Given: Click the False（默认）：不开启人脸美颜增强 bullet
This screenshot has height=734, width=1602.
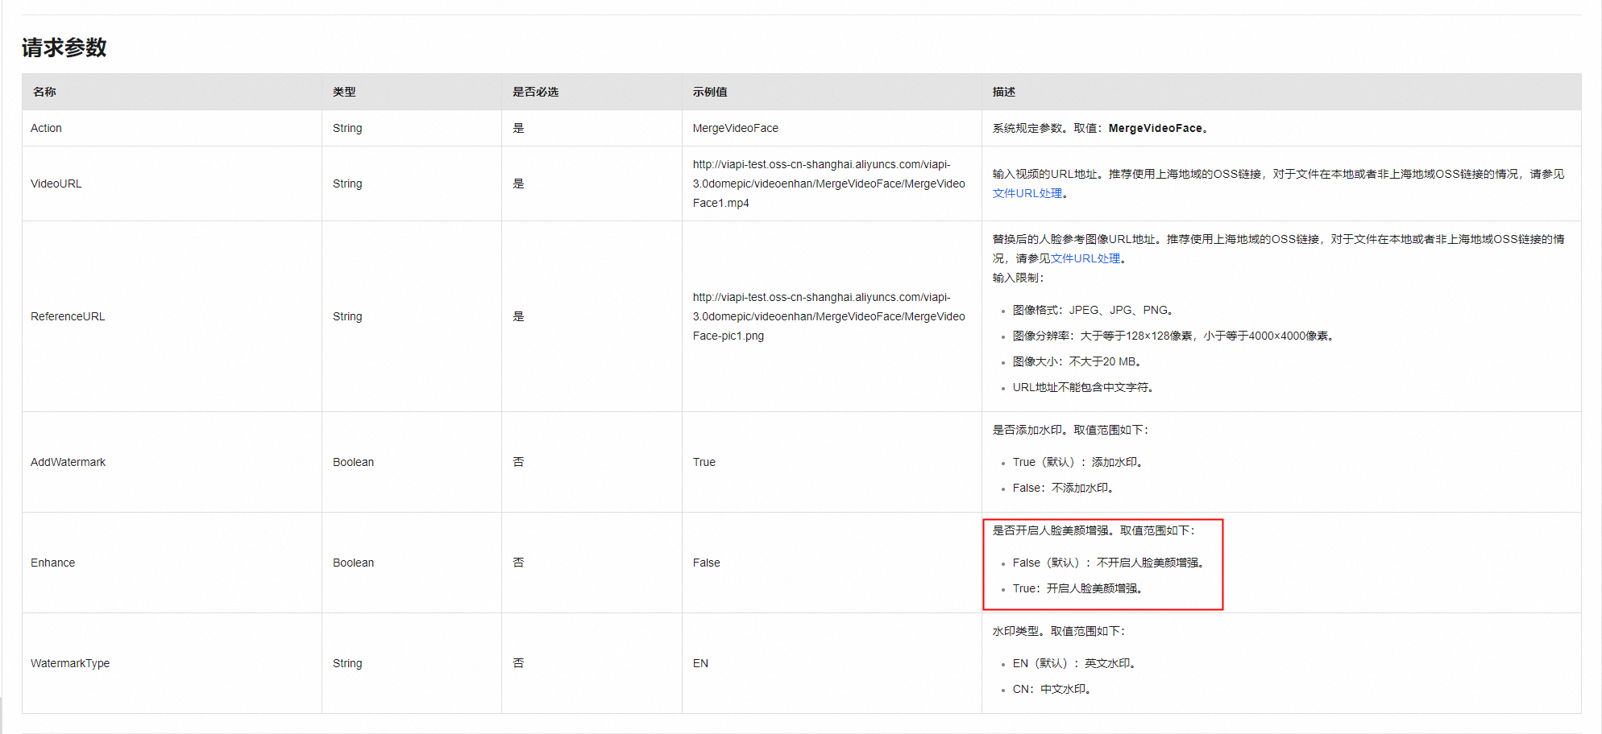Looking at the screenshot, I should pyautogui.click(x=1109, y=563).
